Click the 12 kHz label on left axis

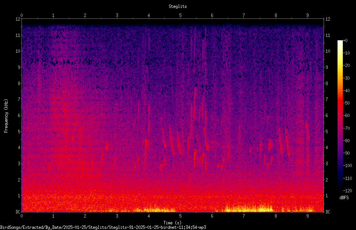pyautogui.click(x=18, y=19)
